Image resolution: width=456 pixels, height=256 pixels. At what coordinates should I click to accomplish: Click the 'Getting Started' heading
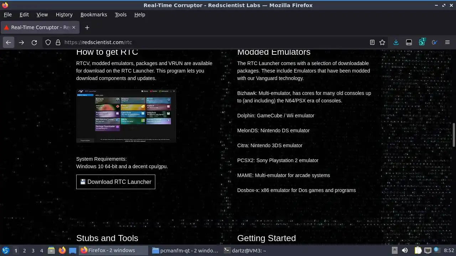click(x=266, y=238)
